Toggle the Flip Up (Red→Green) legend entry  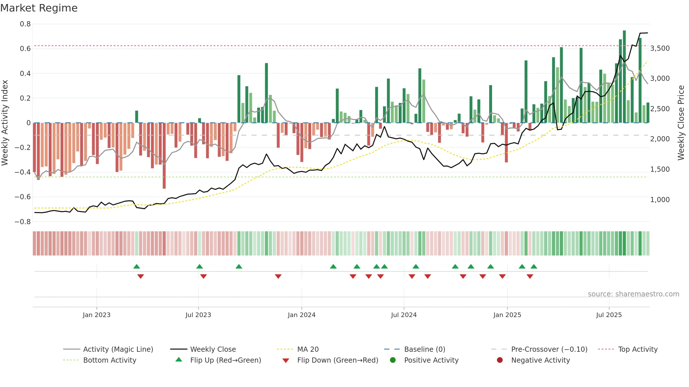point(218,360)
